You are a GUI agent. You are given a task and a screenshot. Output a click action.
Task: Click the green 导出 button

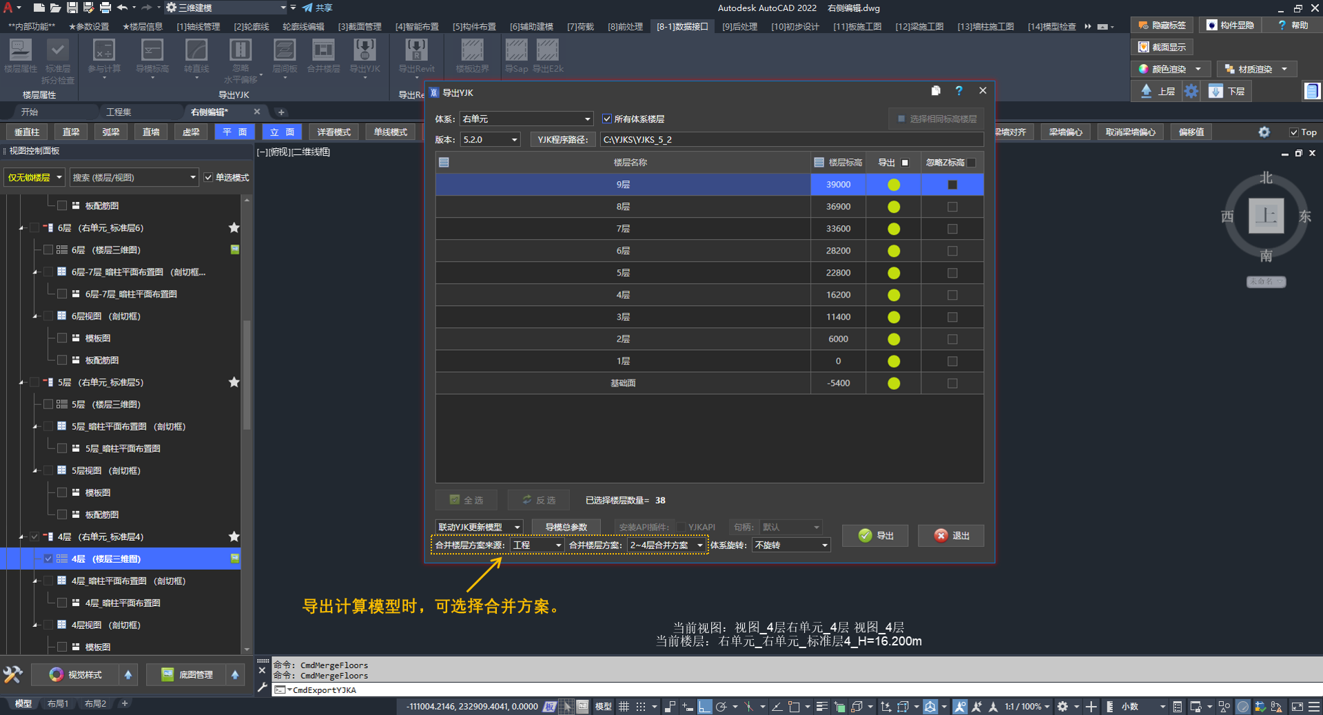875,536
